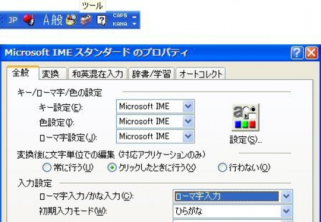The image size is (321, 222).
Task: Click the highlighted ローマ字入力 field
Action: pos(226,196)
